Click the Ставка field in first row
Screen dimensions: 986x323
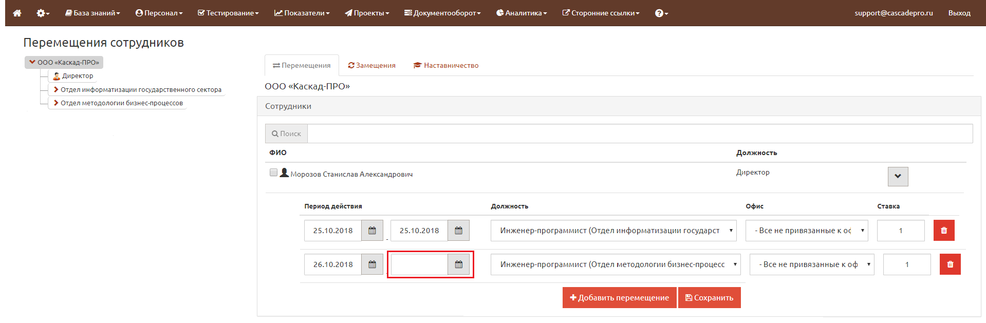point(901,231)
